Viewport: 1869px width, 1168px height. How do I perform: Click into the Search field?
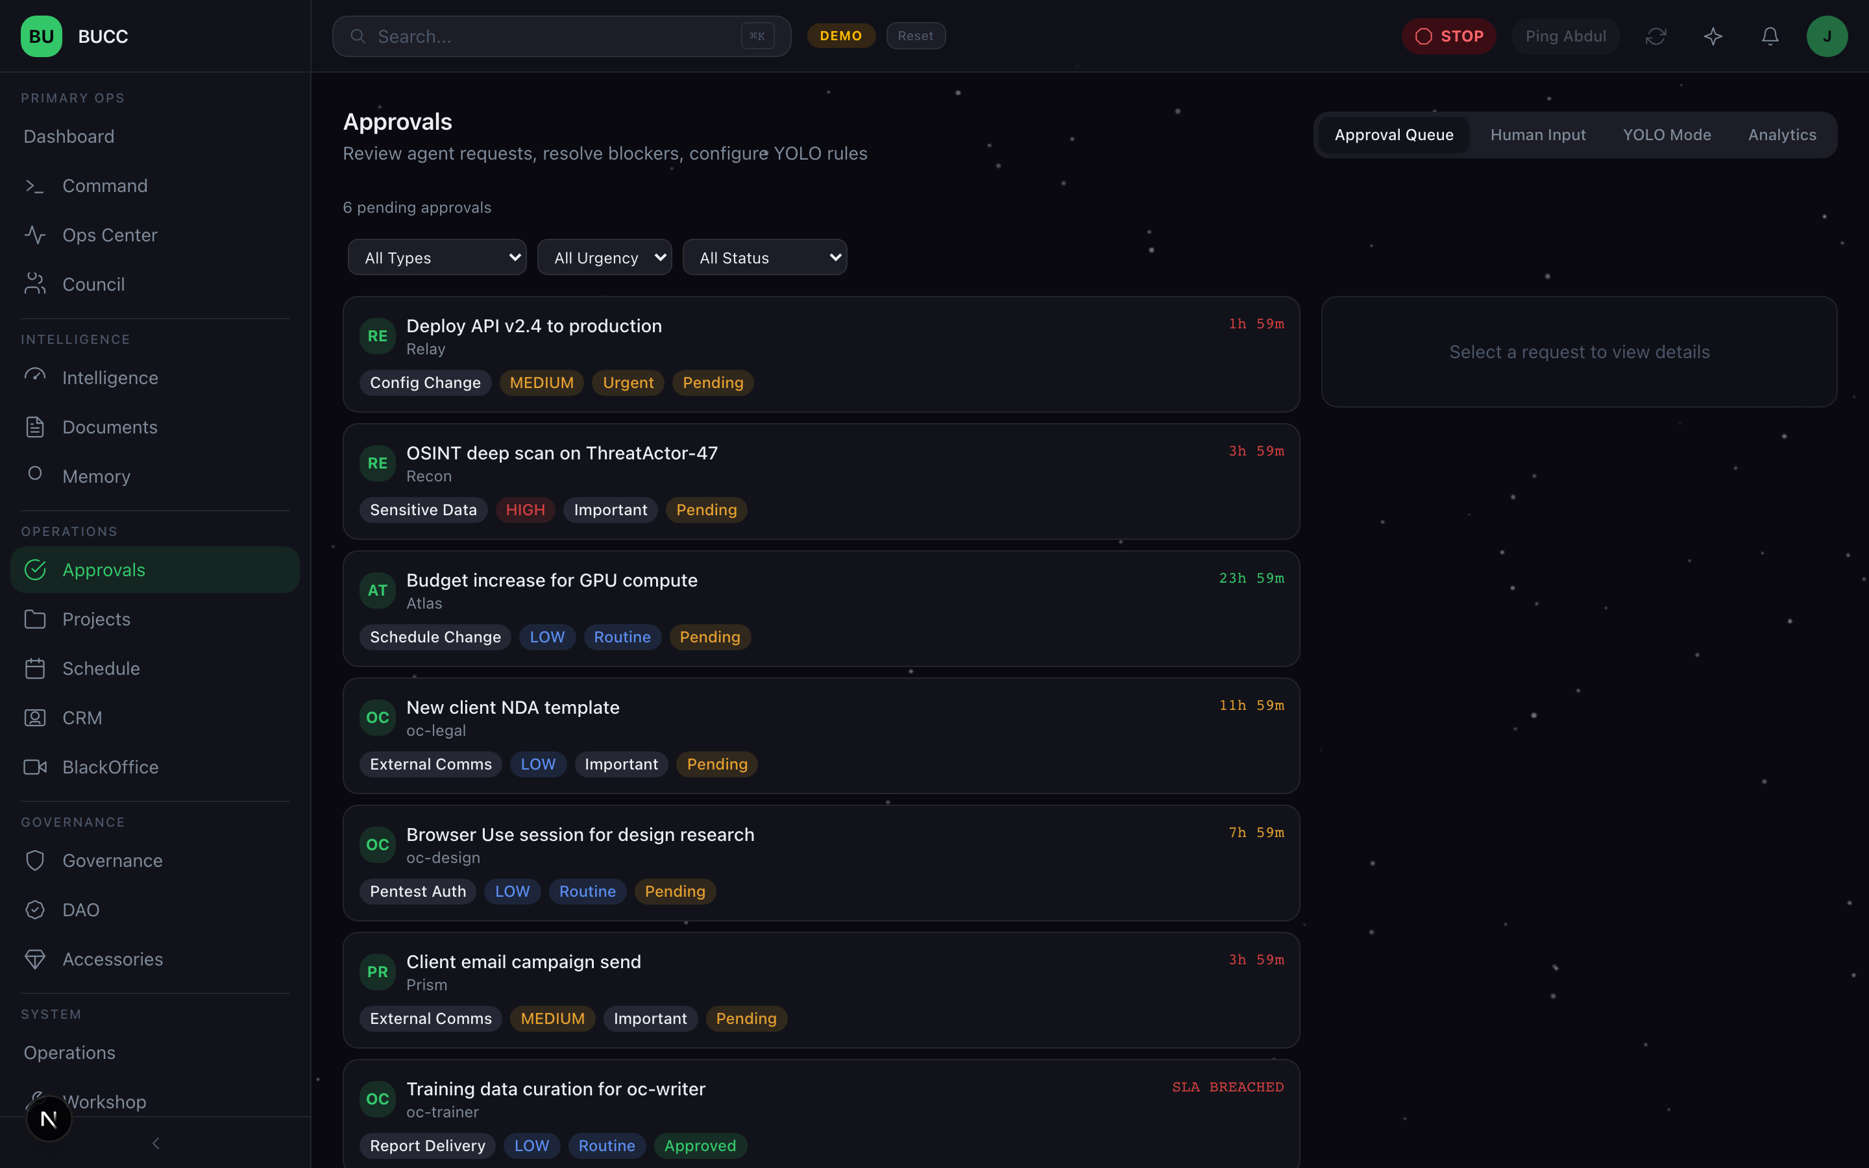(x=552, y=36)
